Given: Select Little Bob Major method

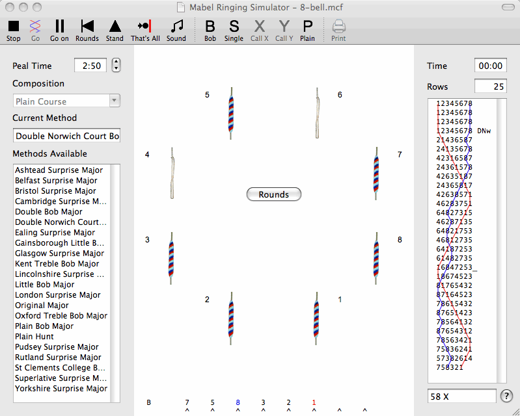Looking at the screenshot, I should pos(44,285).
